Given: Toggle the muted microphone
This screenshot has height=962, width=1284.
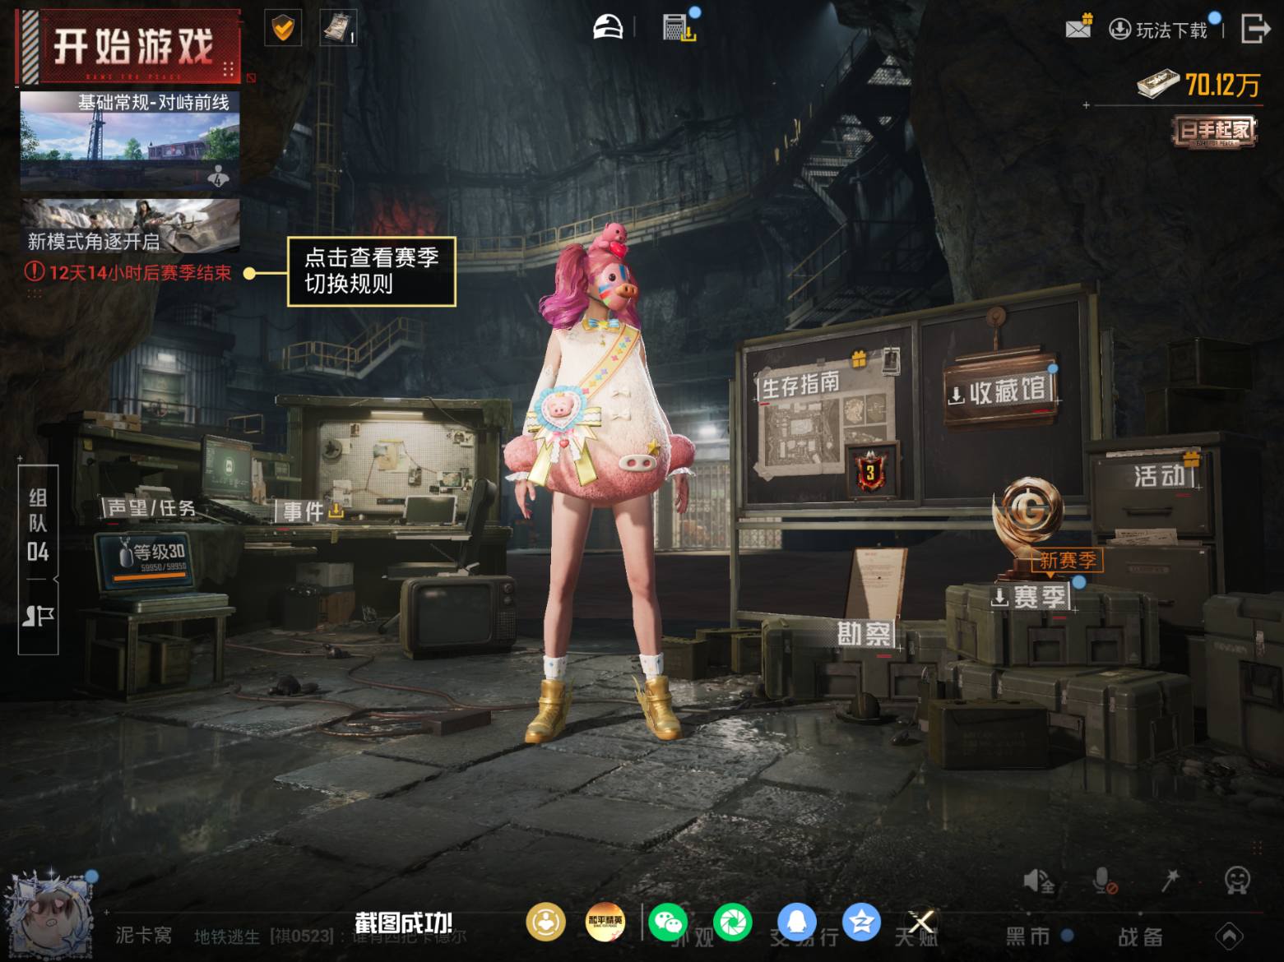Looking at the screenshot, I should click(x=1104, y=881).
